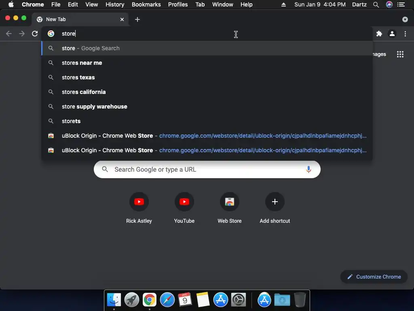This screenshot has height=311, width=414.
Task: Open the Notification Center list icon
Action: (401, 4)
